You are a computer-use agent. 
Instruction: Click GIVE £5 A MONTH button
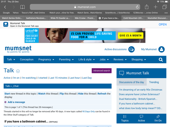click(131, 36)
